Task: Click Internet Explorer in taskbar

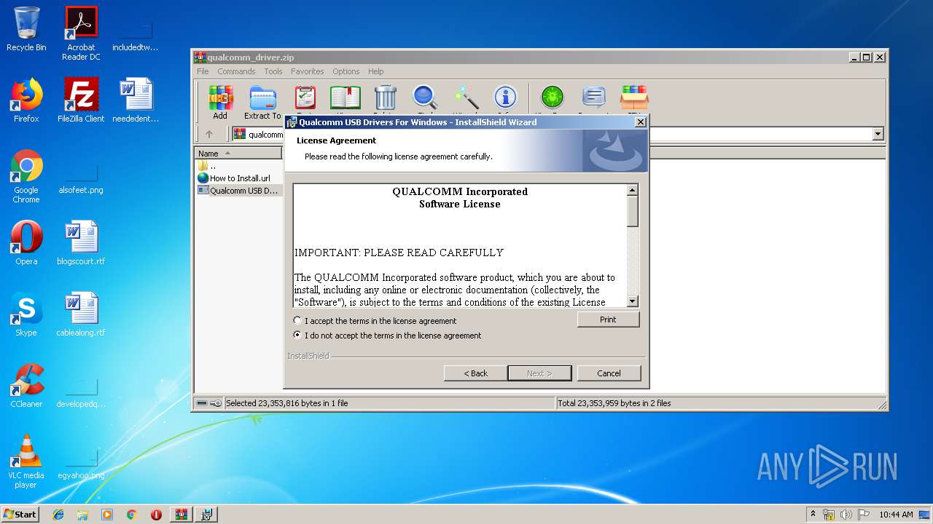Action: click(58, 515)
